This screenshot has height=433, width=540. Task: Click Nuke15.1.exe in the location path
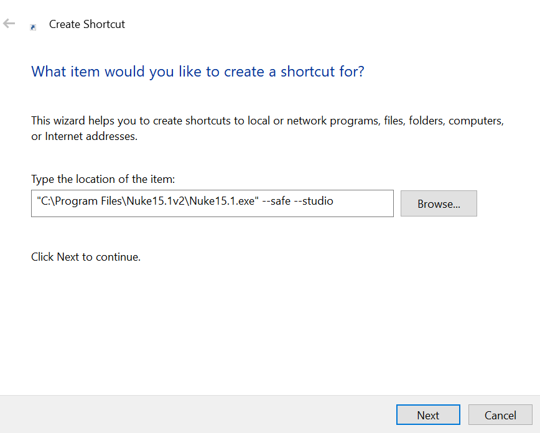tap(222, 201)
